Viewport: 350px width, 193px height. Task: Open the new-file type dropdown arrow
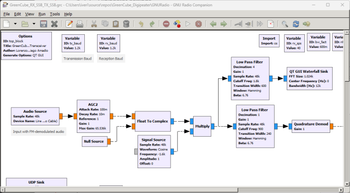pyautogui.click(x=15, y=24)
